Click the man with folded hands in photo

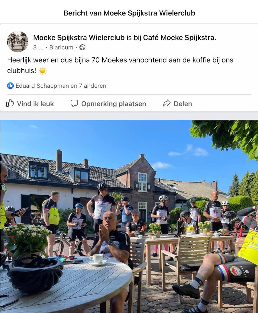coord(111,246)
